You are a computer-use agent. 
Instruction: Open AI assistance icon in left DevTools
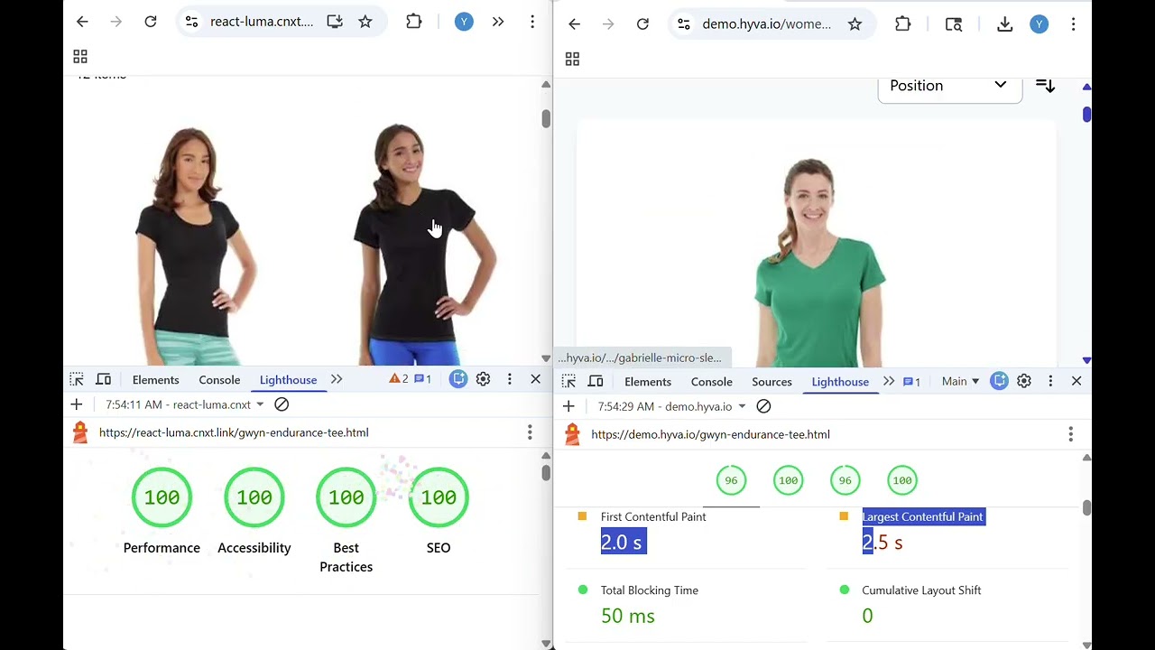click(458, 380)
